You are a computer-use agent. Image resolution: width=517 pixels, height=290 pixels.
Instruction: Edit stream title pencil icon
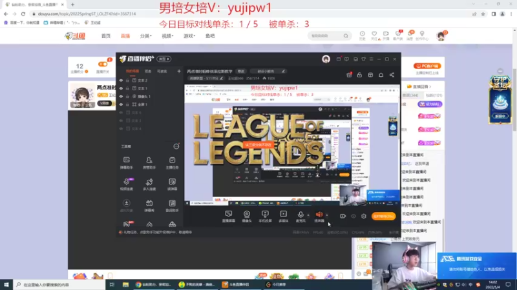click(283, 71)
